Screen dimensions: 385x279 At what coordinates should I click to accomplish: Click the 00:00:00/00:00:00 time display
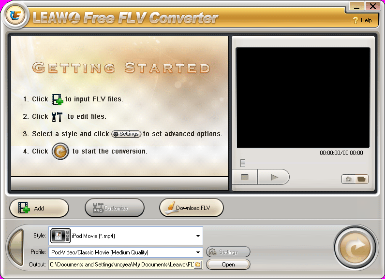pos(341,153)
